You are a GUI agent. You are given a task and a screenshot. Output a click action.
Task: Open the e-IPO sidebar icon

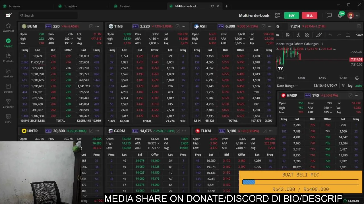tap(8, 116)
